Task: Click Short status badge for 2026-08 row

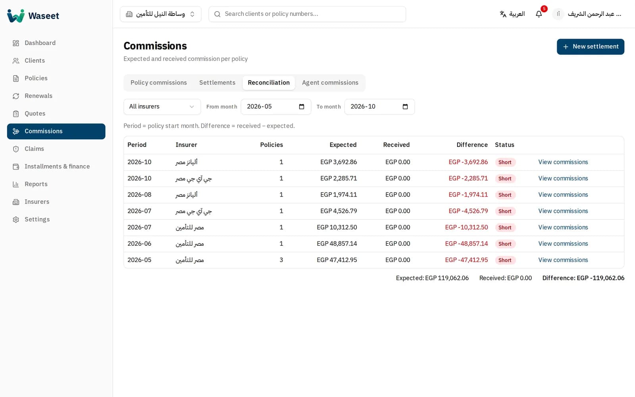Action: point(505,195)
